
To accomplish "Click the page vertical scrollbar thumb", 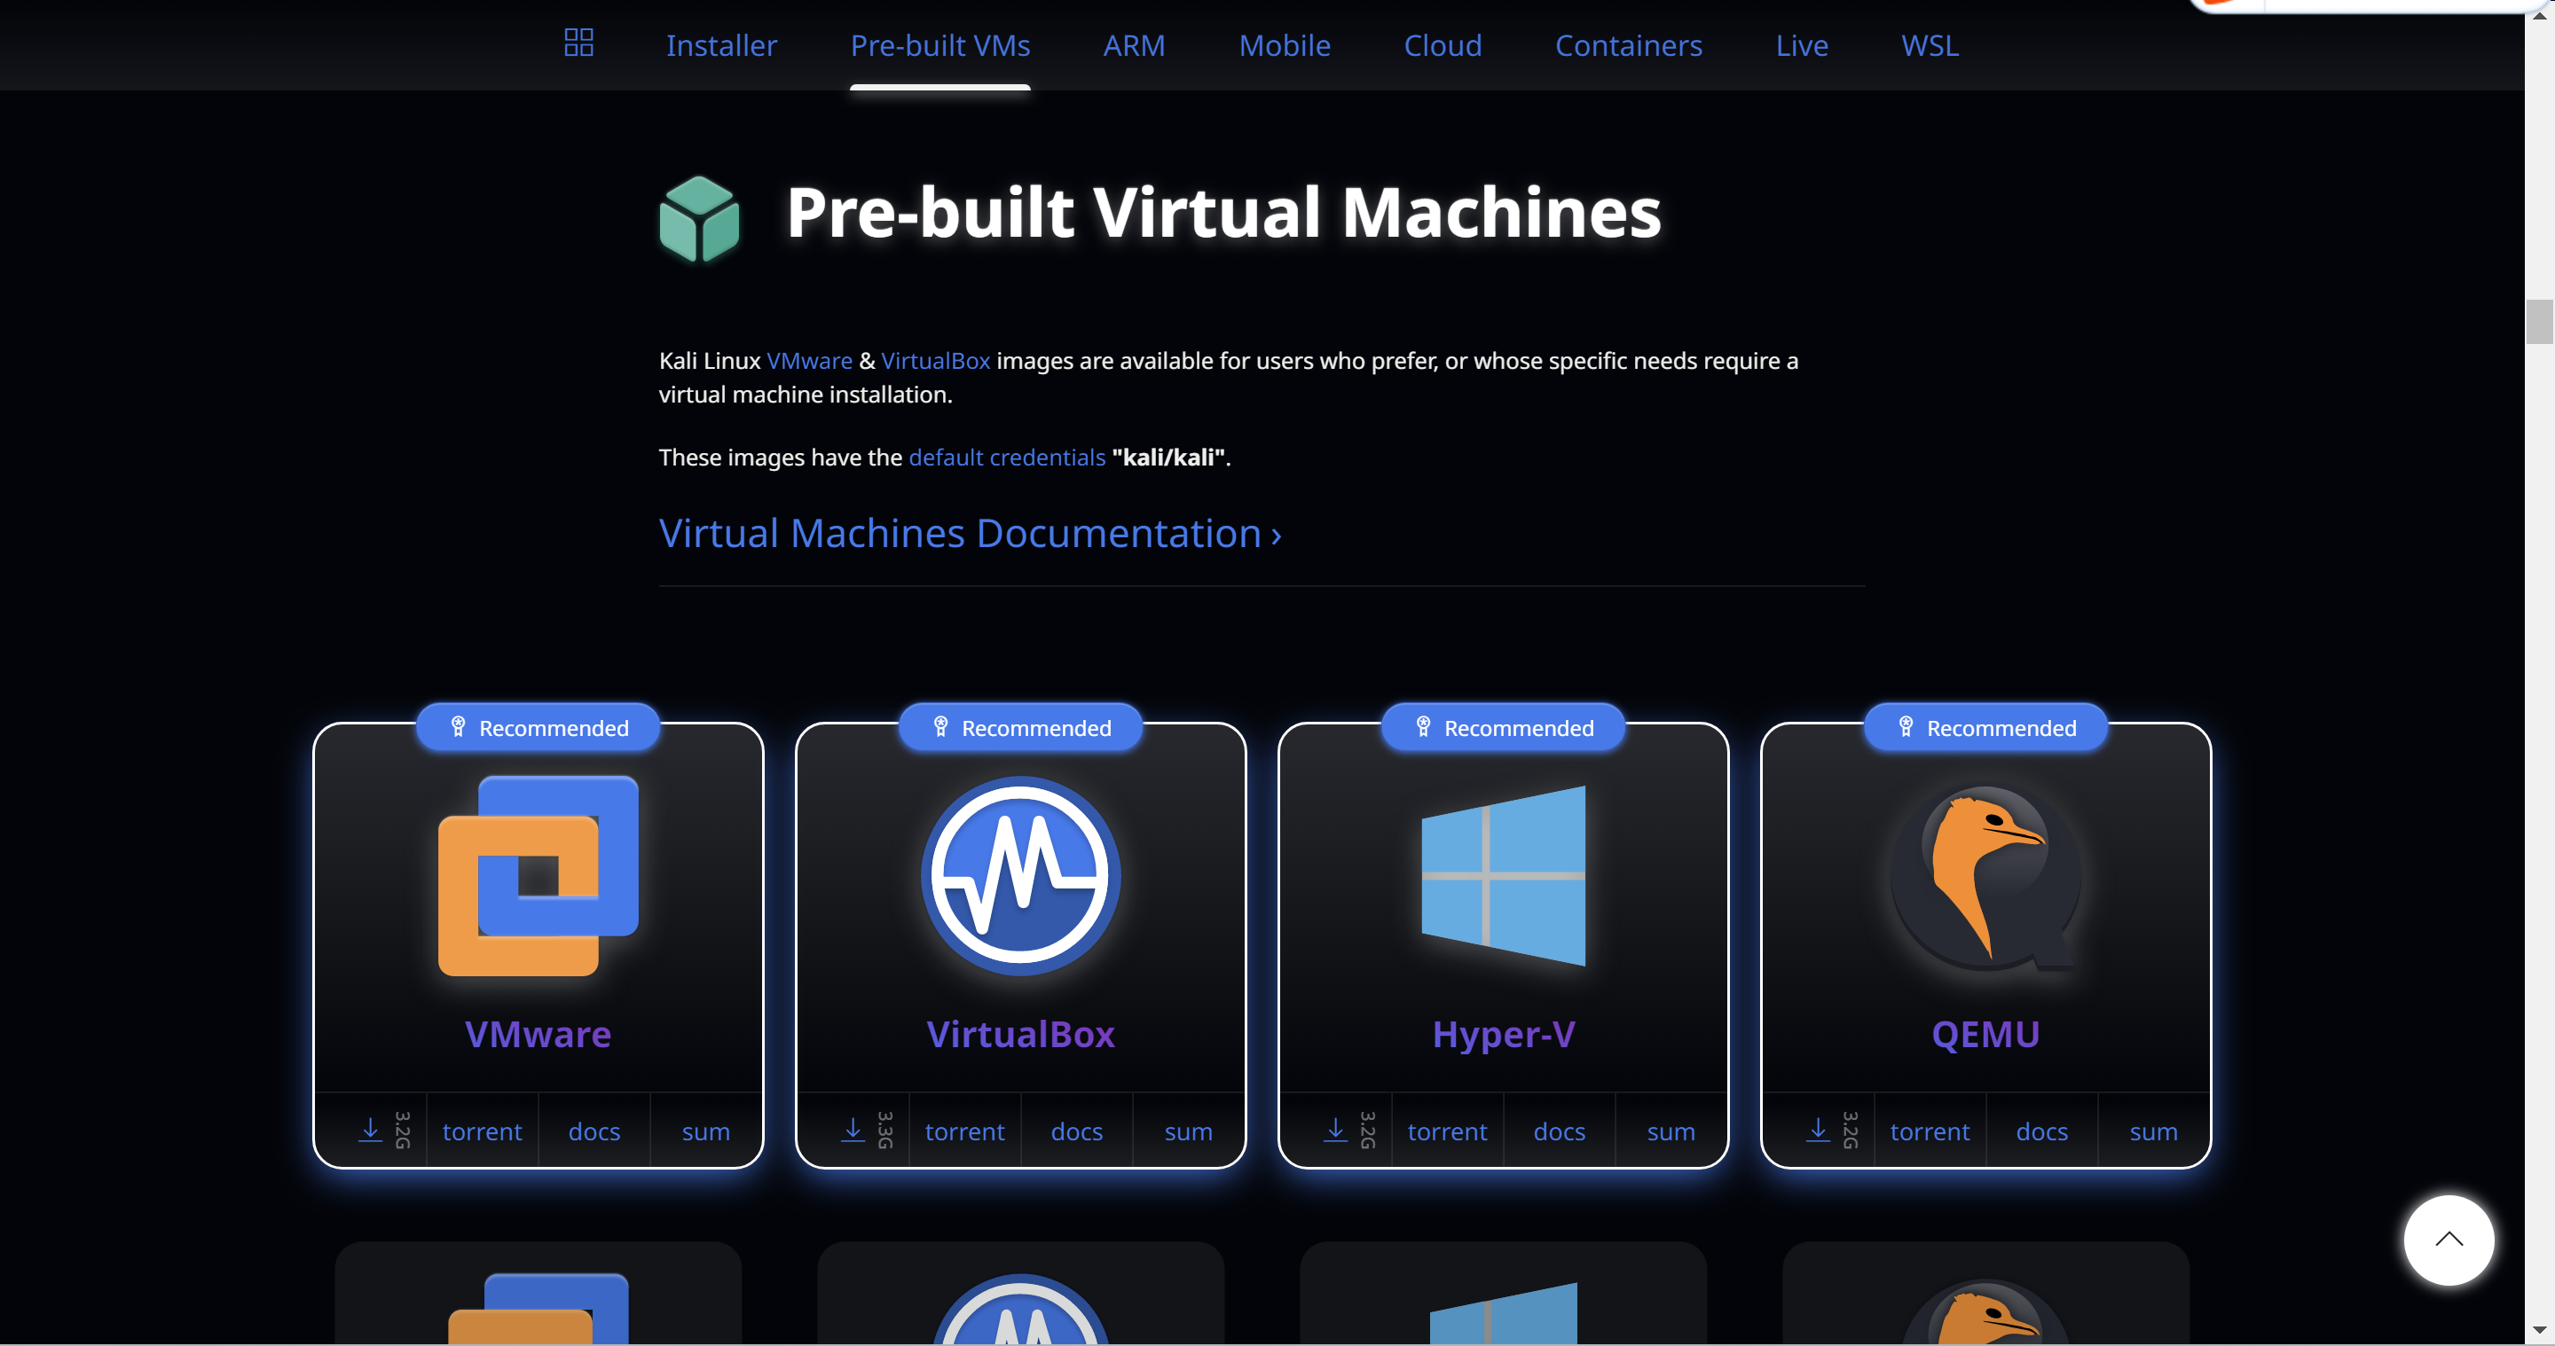I will pyautogui.click(x=2538, y=321).
